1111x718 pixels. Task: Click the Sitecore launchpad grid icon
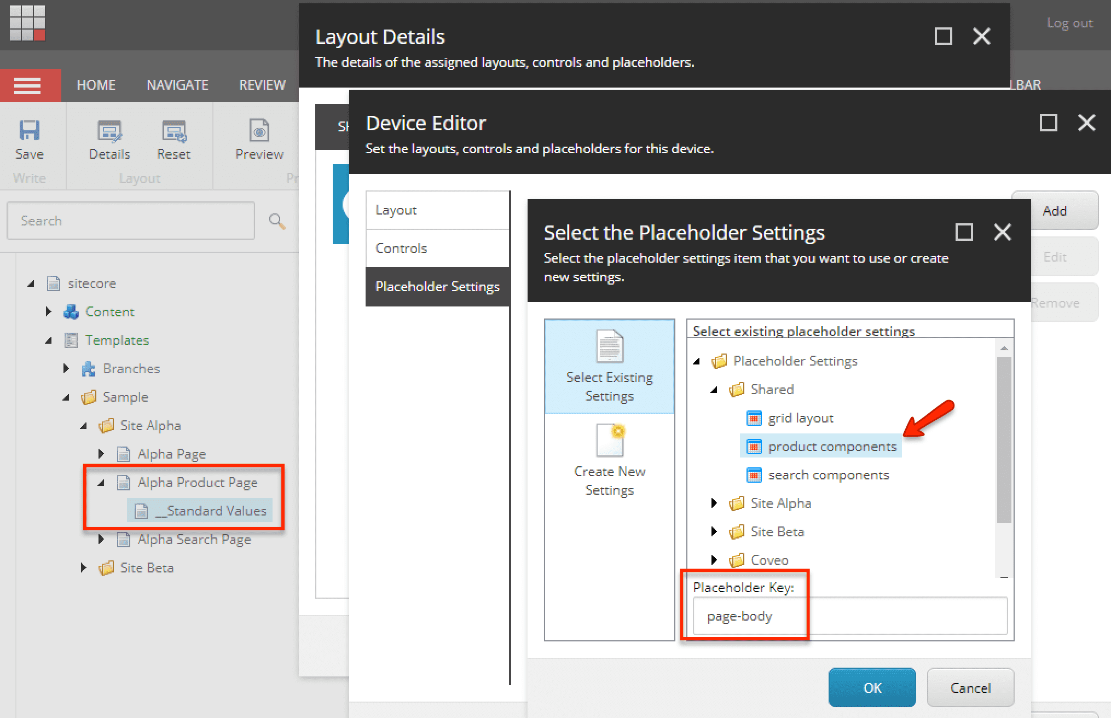[x=27, y=23]
